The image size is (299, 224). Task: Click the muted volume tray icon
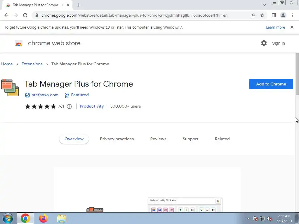point(270,218)
